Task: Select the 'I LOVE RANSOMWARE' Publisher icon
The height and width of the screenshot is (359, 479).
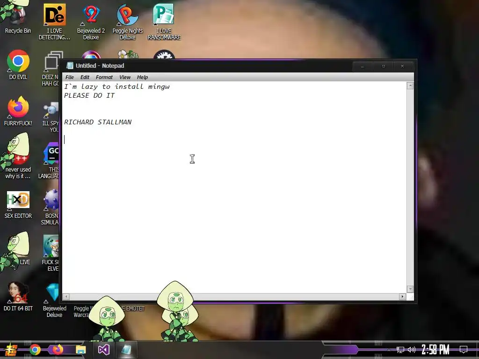Action: [164, 22]
